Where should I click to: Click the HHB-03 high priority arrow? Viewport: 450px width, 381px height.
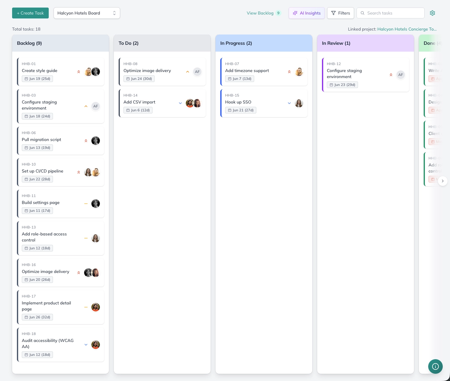(86, 106)
